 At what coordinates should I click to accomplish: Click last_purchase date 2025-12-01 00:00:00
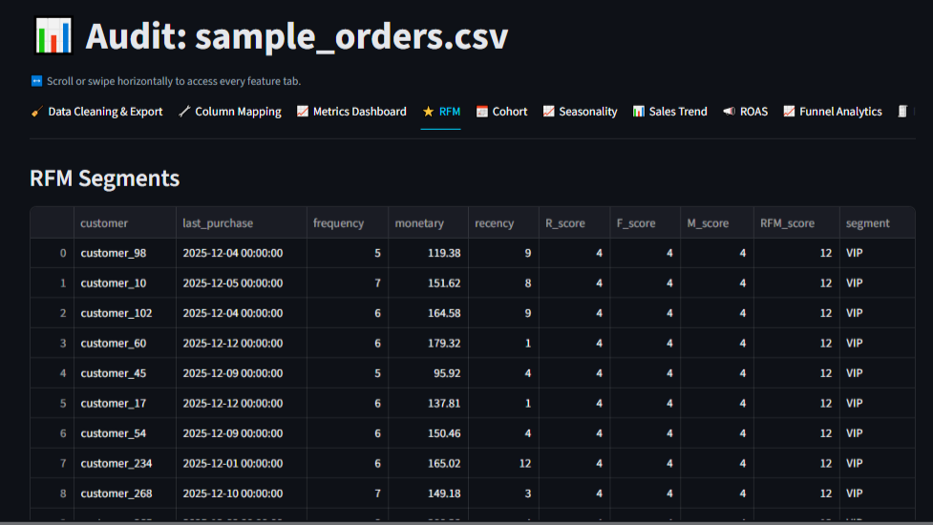[x=242, y=463]
